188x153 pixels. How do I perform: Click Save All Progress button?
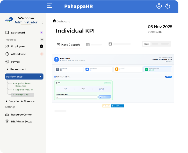tap(117, 106)
